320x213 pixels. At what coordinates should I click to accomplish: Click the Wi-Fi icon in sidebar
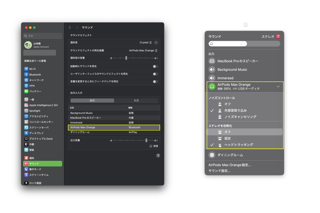[26, 69]
